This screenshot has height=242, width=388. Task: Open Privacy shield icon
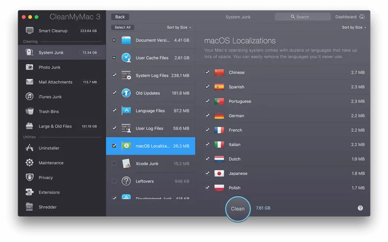tap(29, 177)
